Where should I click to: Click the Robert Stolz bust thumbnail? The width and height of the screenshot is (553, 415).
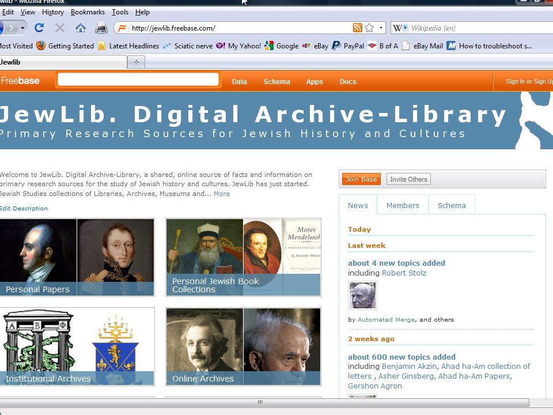pos(362,295)
